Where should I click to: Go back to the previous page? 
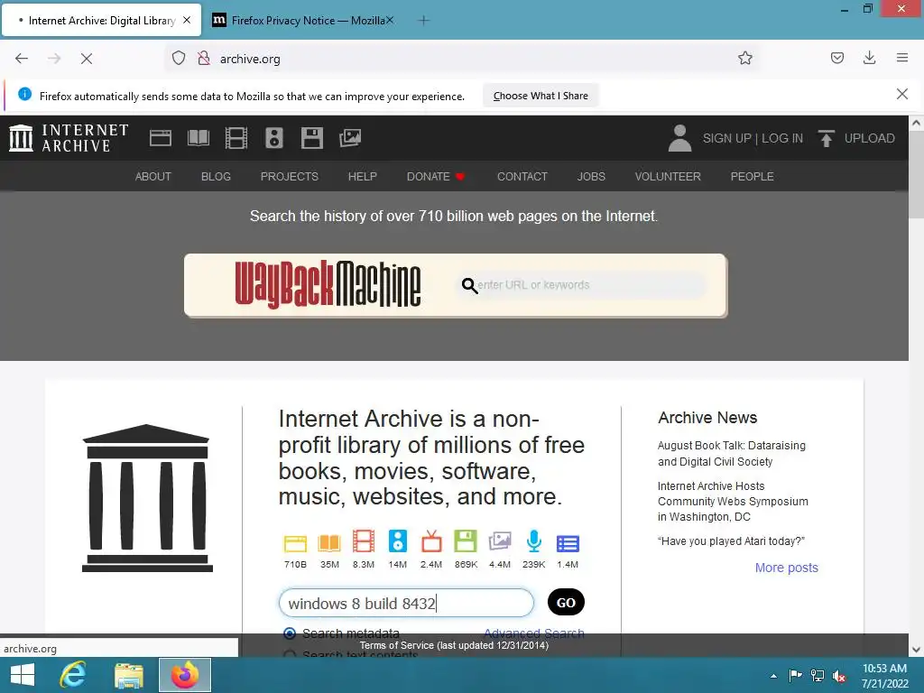pyautogui.click(x=22, y=59)
